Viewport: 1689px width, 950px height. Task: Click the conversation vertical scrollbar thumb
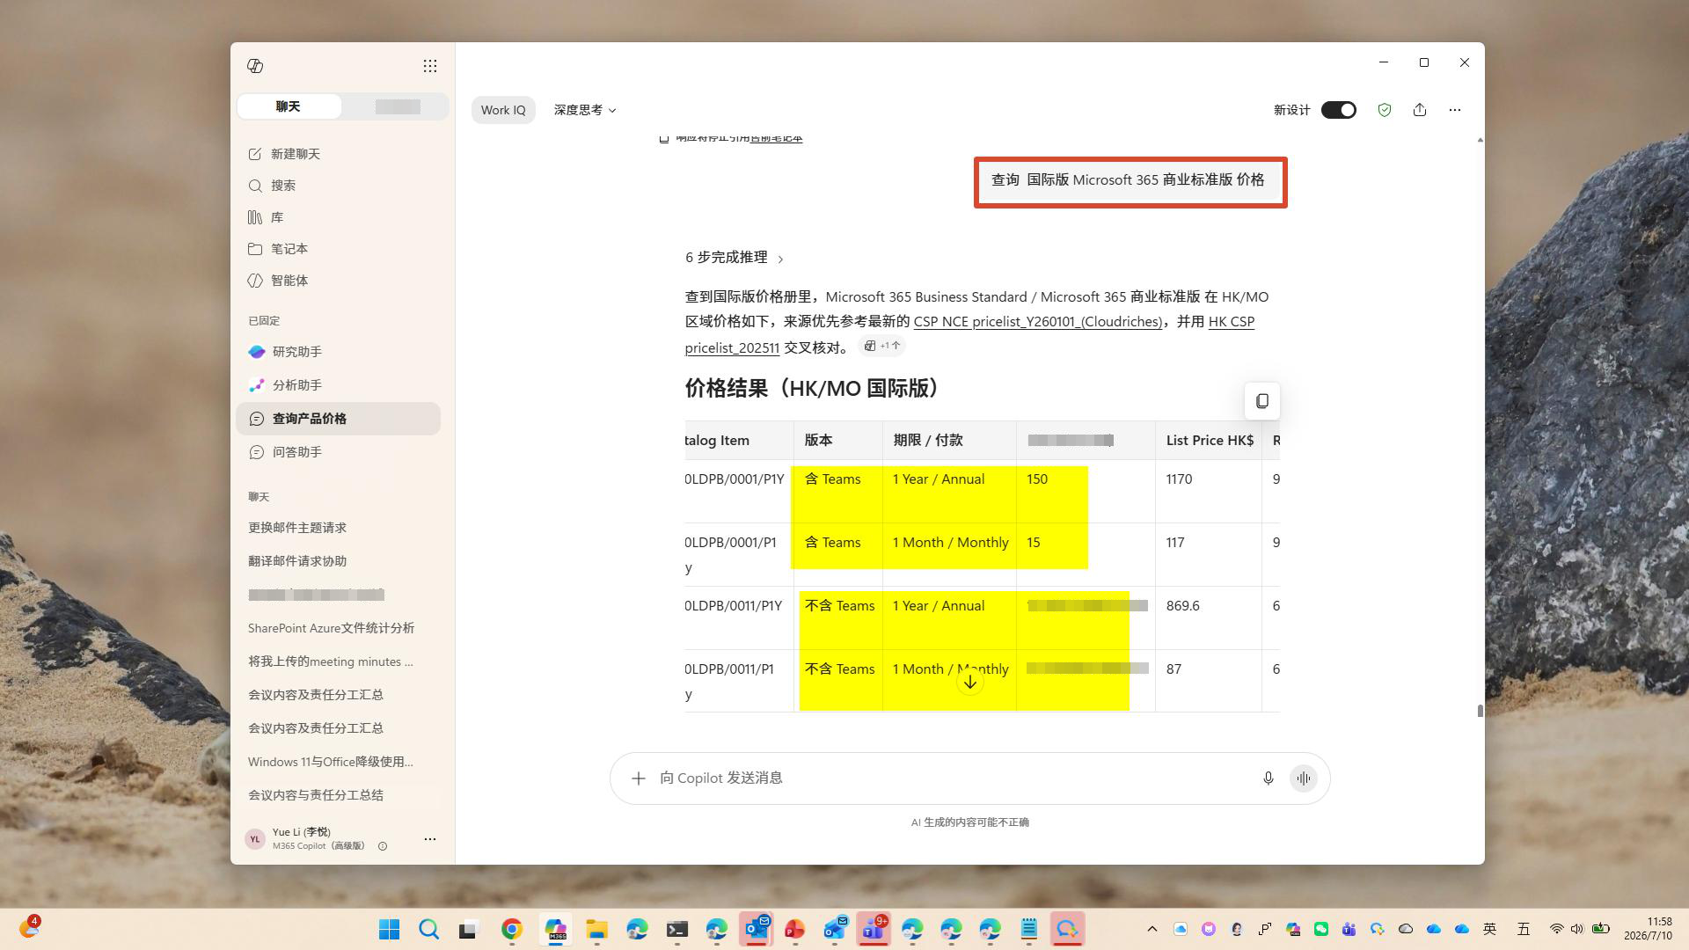1480,711
